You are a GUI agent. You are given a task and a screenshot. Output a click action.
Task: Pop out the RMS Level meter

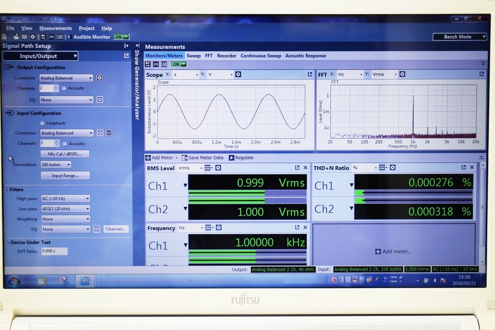pos(297,168)
